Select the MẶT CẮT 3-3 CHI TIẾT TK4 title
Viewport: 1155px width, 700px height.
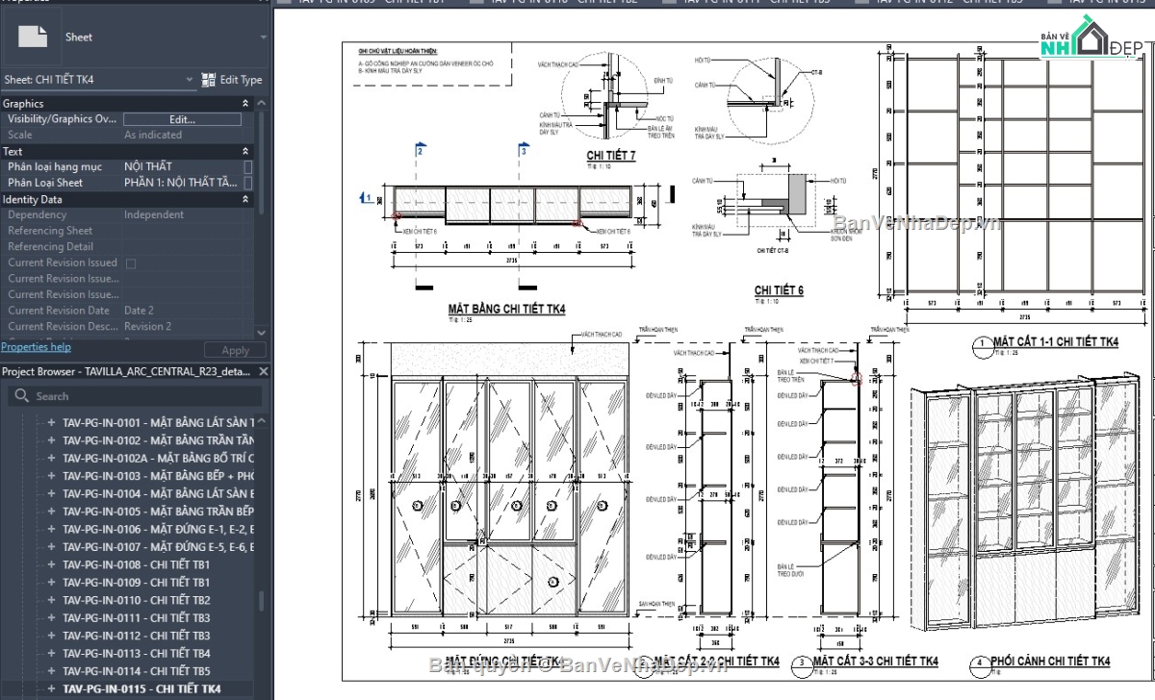coord(875,662)
